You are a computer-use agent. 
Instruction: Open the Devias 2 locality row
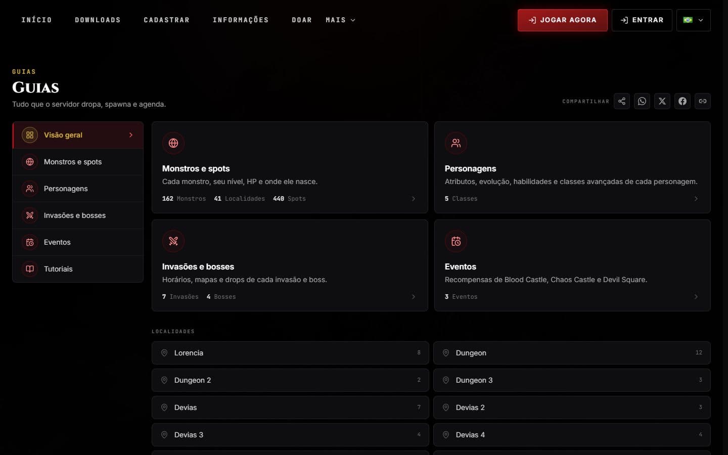coord(572,407)
